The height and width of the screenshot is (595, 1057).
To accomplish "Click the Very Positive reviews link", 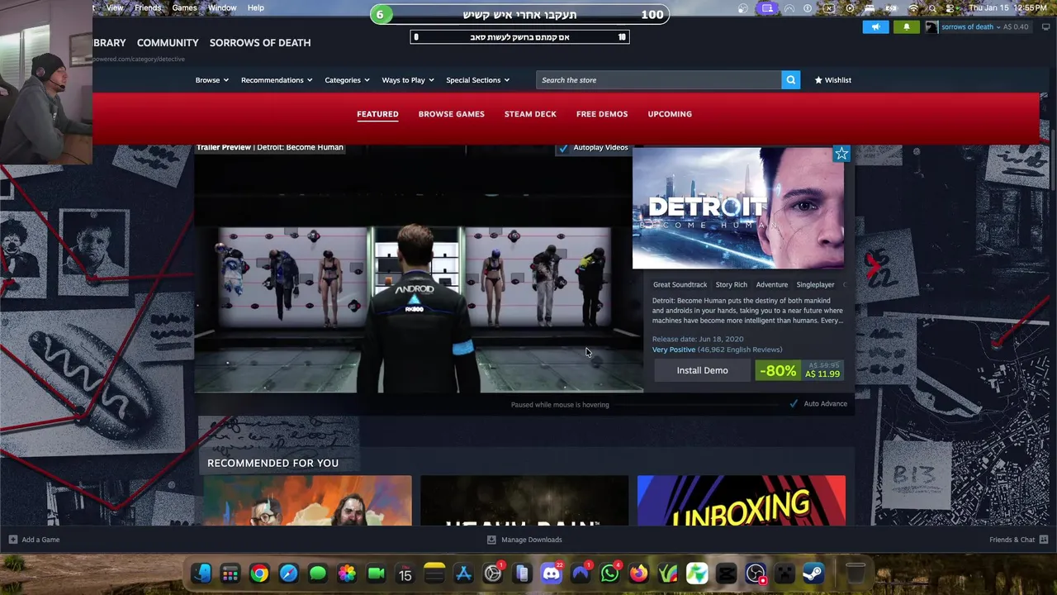I will pos(674,350).
